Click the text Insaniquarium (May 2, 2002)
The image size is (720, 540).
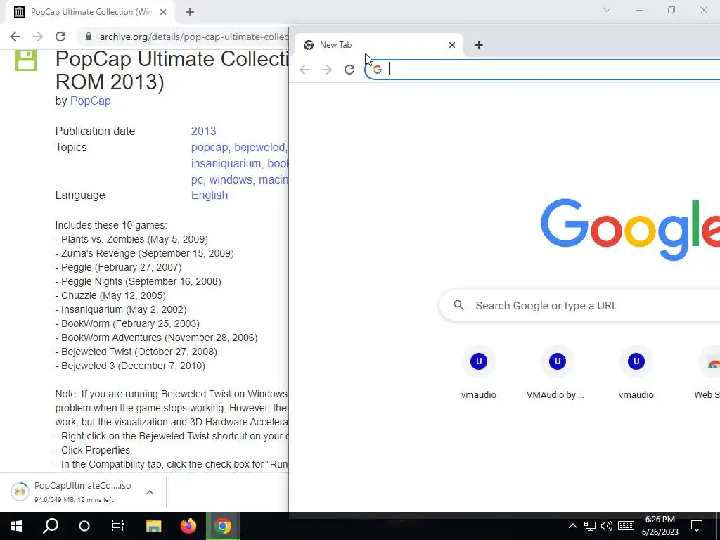pyautogui.click(x=124, y=309)
